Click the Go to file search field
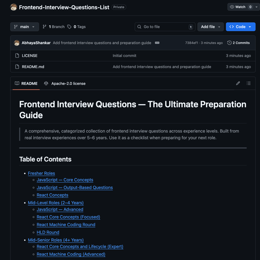The height and width of the screenshot is (260, 260). tap(165, 27)
